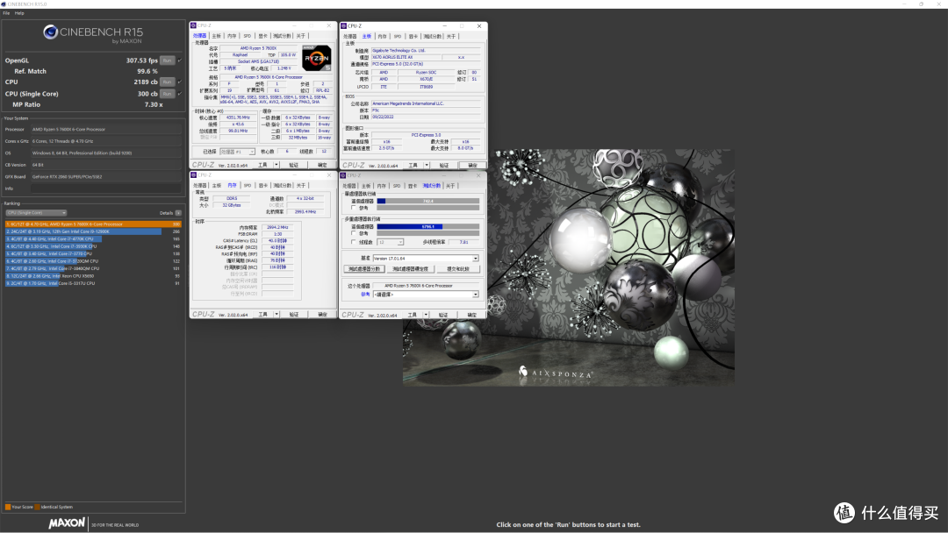948x533 pixels.
Task: Run the CPU multi-core benchmark
Action: (x=167, y=82)
